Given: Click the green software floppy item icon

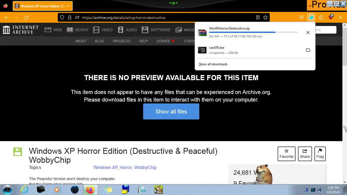Looking at the screenshot, I should click(18, 152).
